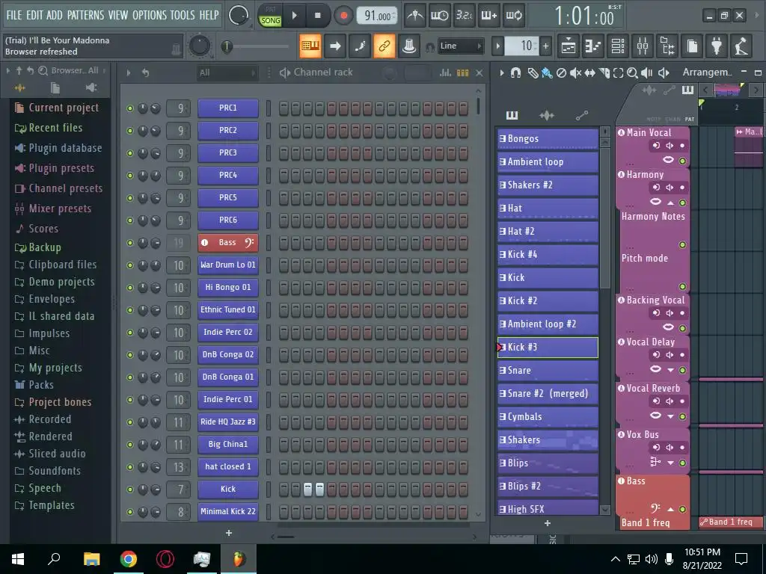Viewport: 766px width, 574px height.
Task: Mute the PRC1 channel with its green light
Action: (130, 108)
